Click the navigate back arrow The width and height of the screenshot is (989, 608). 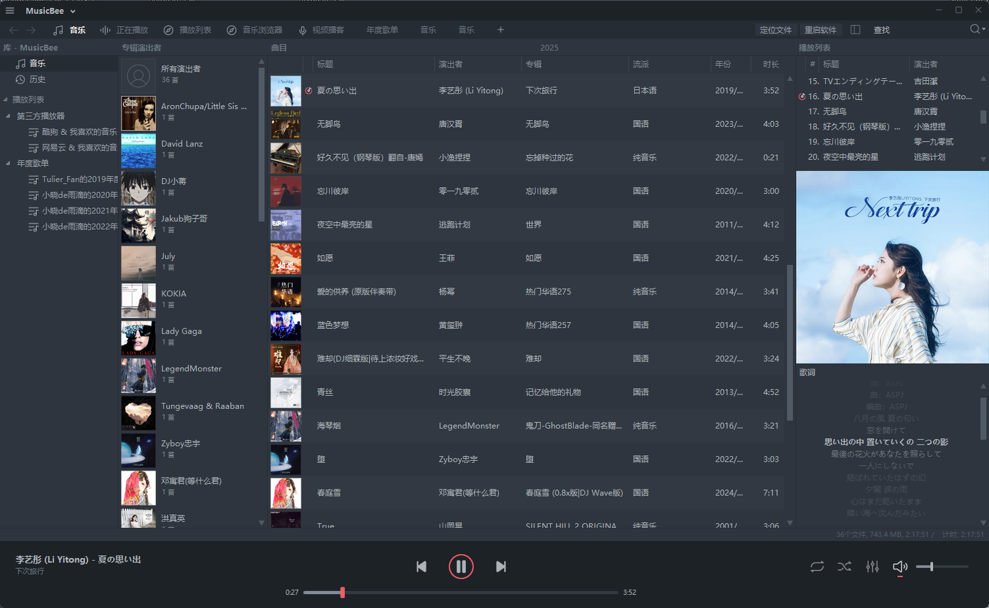14,30
